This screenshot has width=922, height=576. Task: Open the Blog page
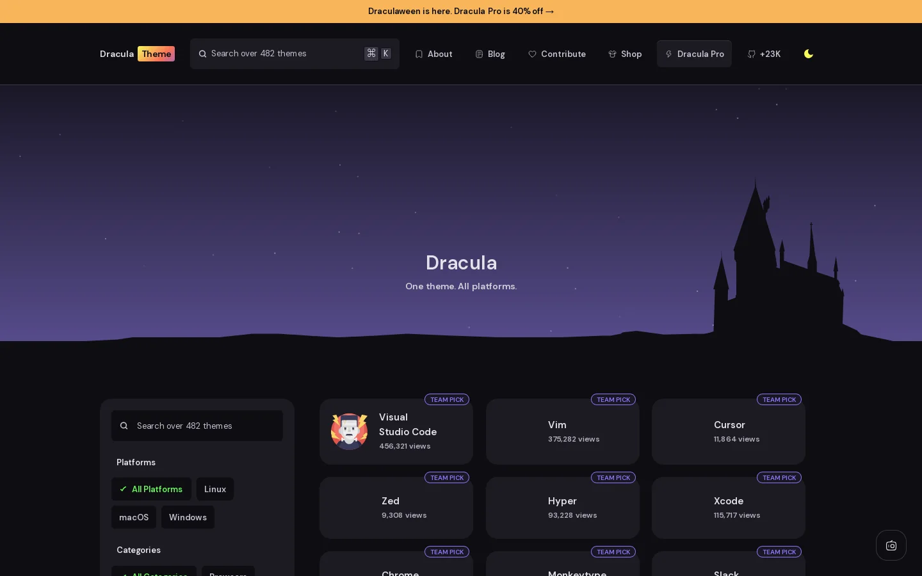[x=490, y=54]
